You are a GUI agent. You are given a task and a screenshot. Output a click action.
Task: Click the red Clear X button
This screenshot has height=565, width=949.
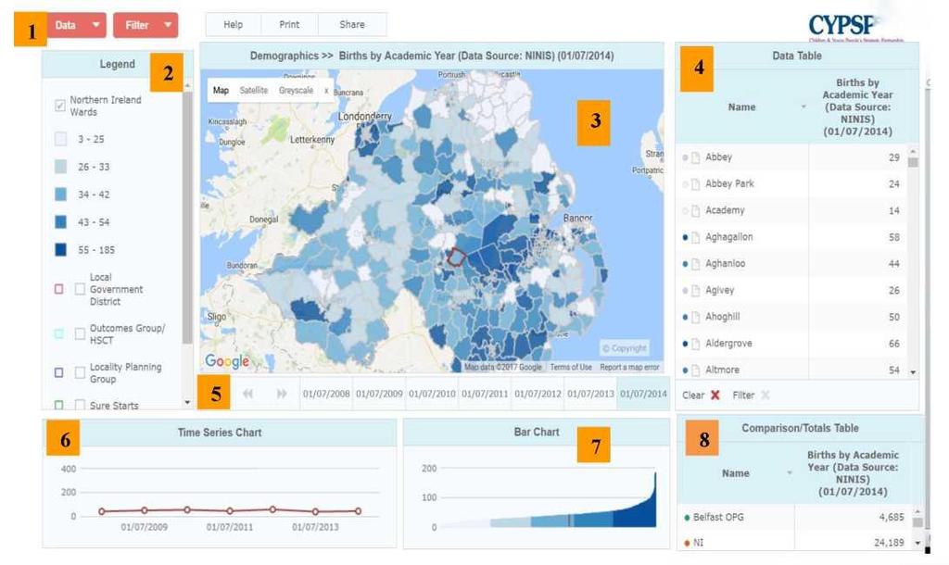pos(715,395)
